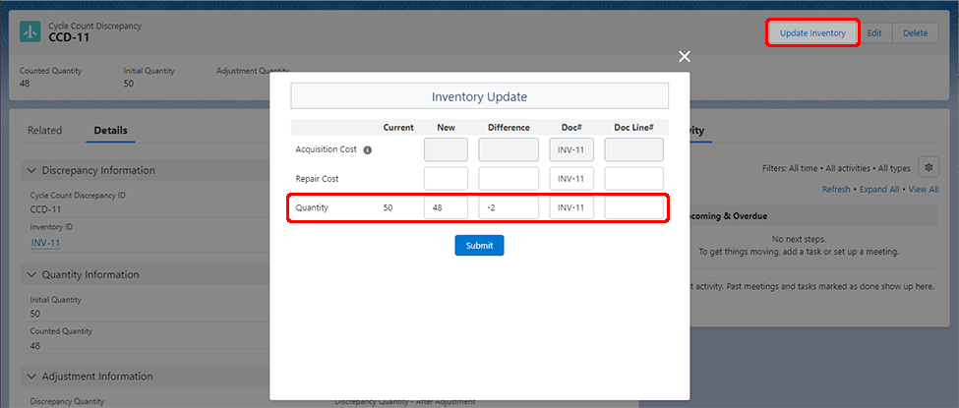Collapse the Discrepancy Information section

32,170
